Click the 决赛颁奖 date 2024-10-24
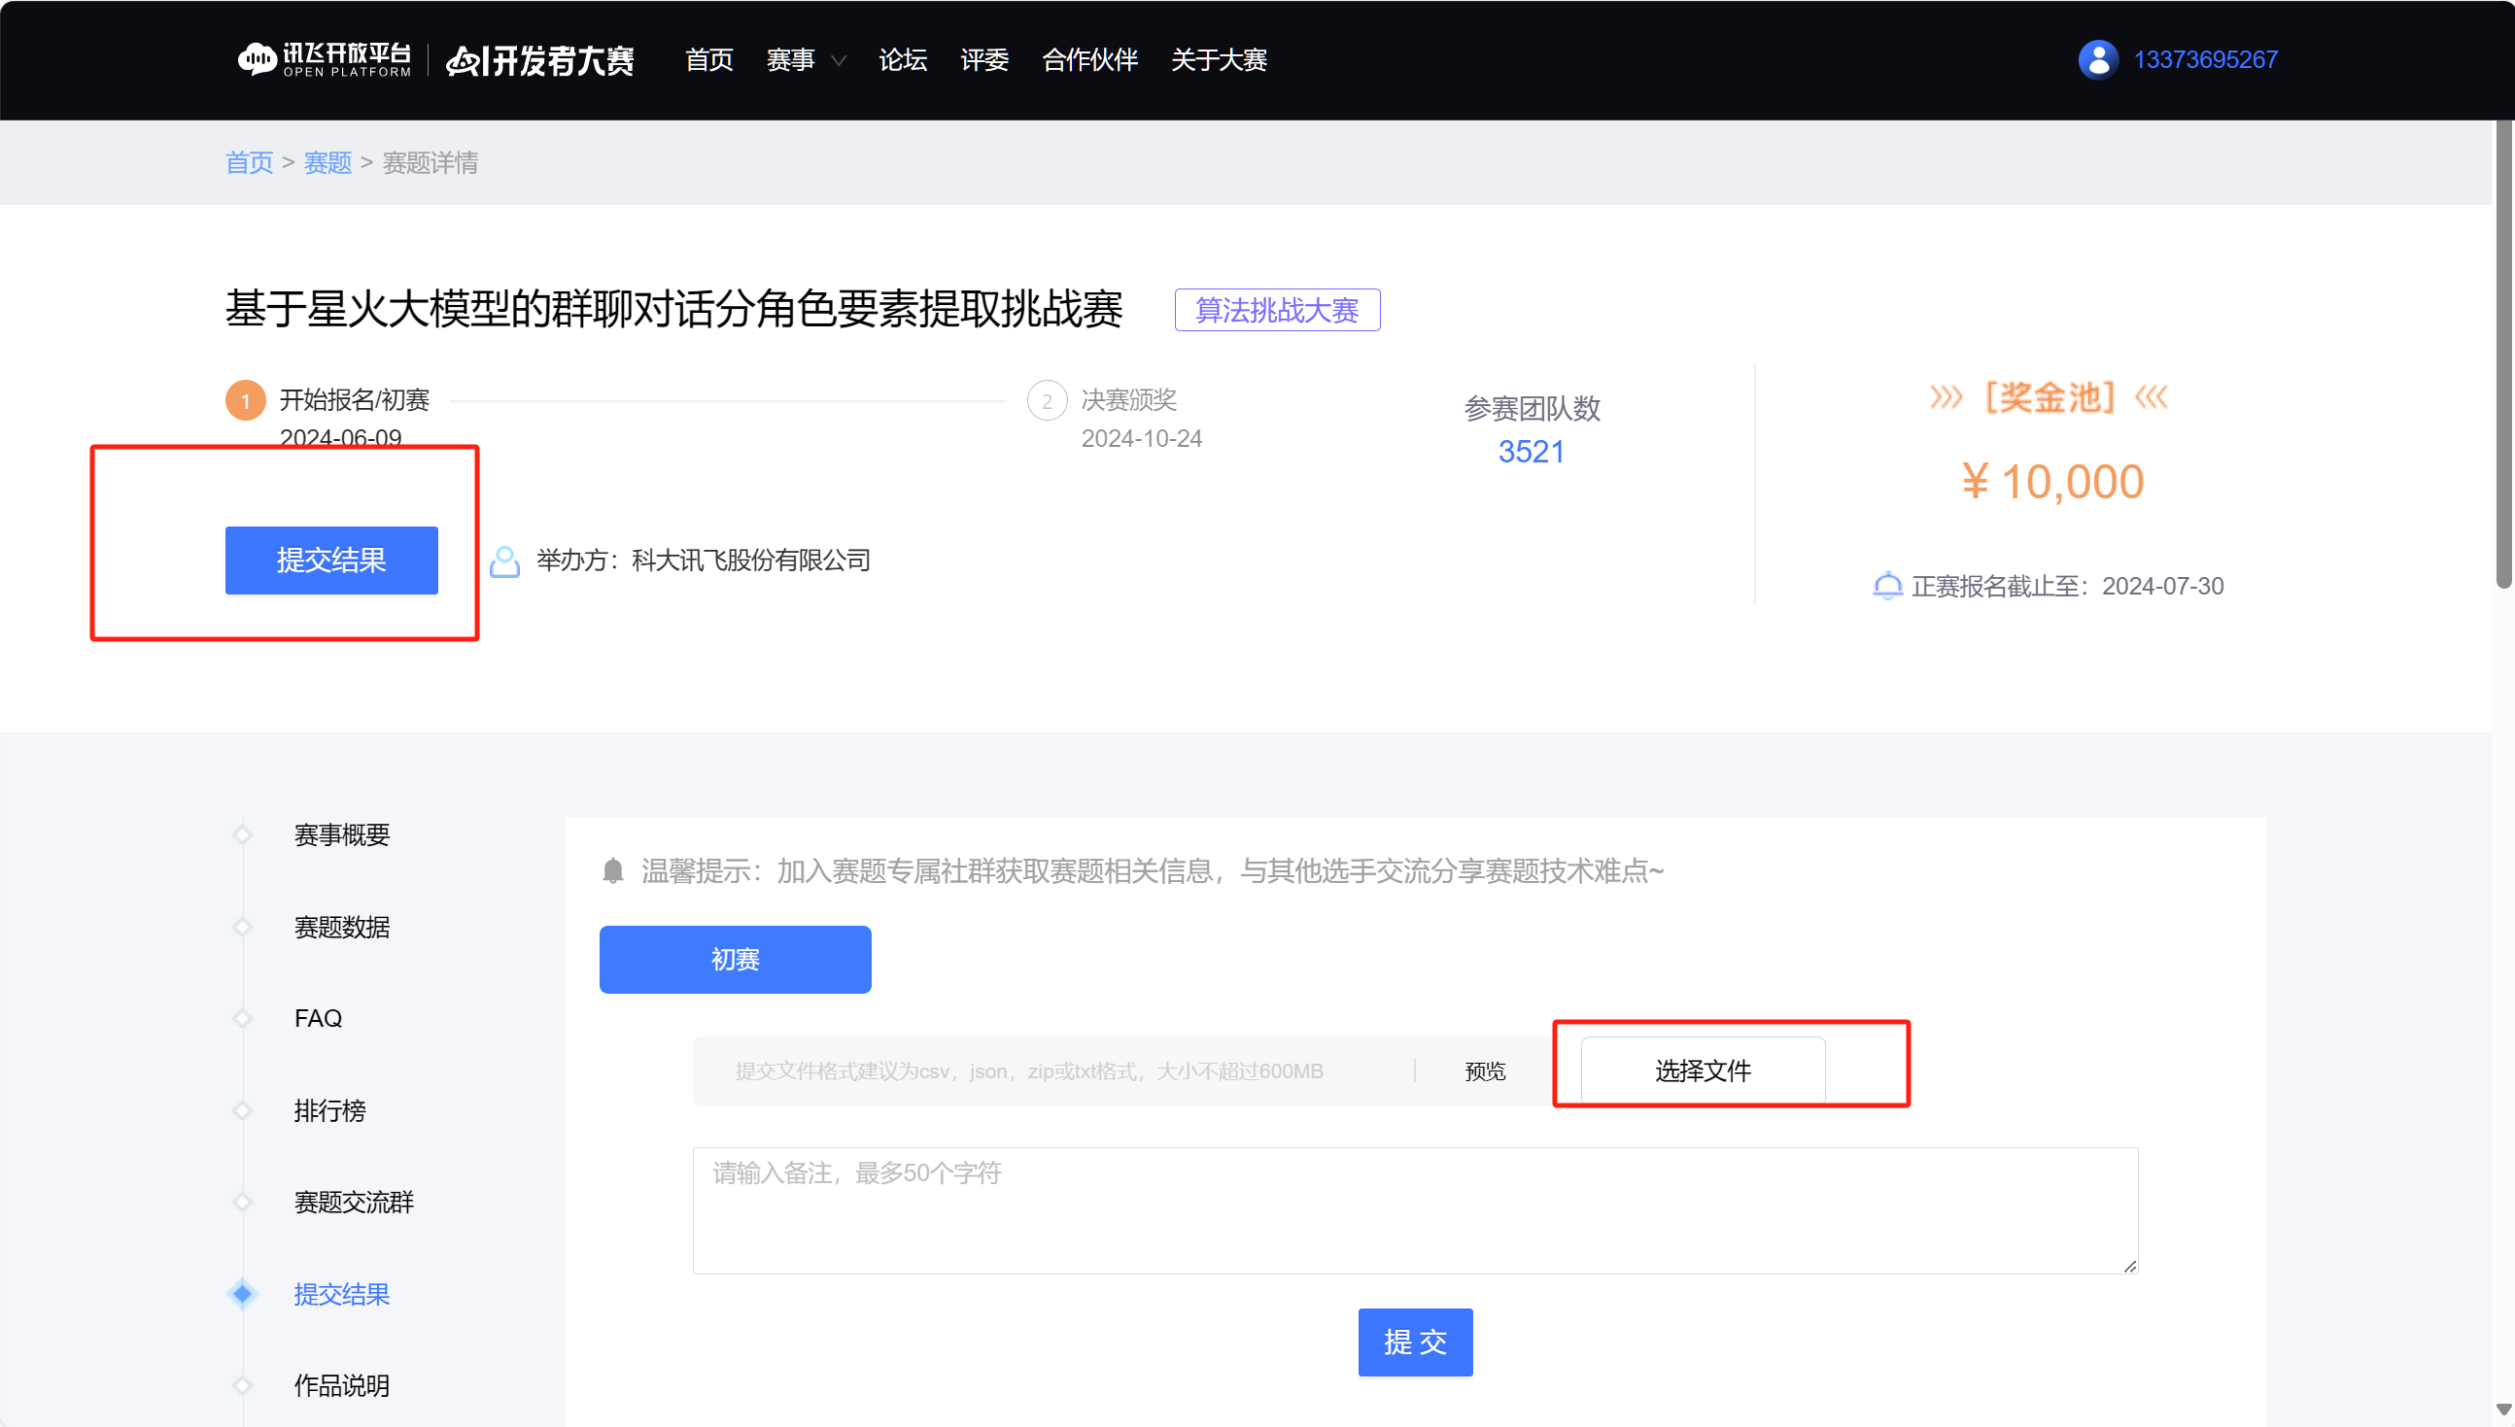 tap(1141, 438)
